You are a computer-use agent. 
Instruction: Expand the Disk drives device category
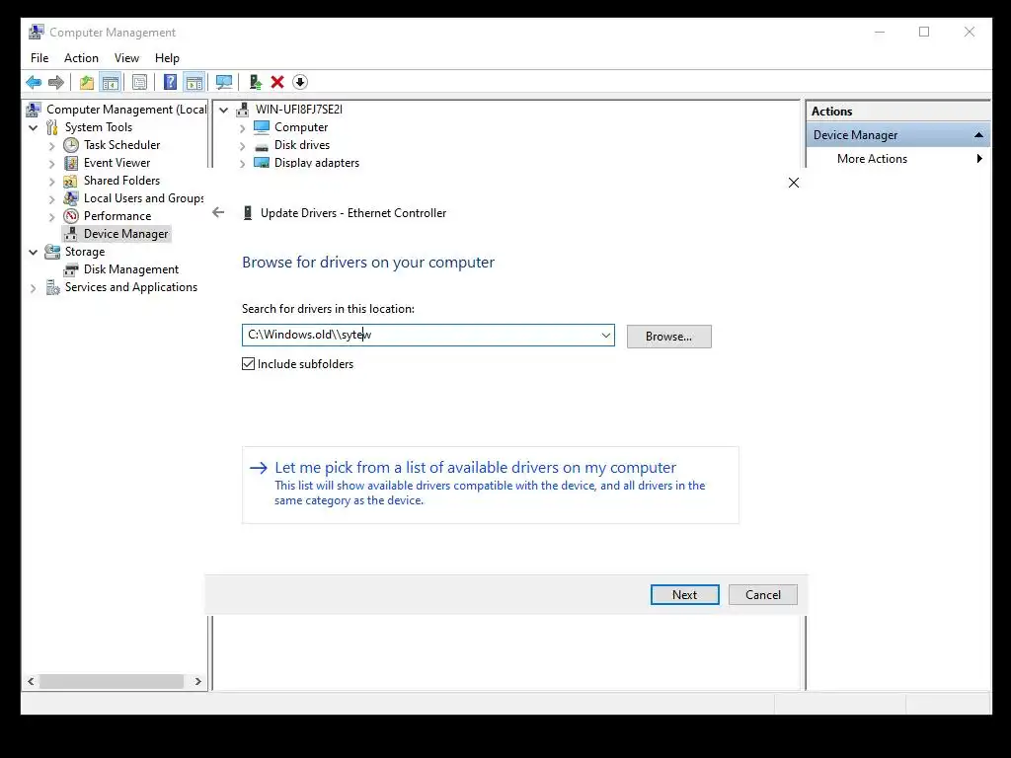[243, 146]
